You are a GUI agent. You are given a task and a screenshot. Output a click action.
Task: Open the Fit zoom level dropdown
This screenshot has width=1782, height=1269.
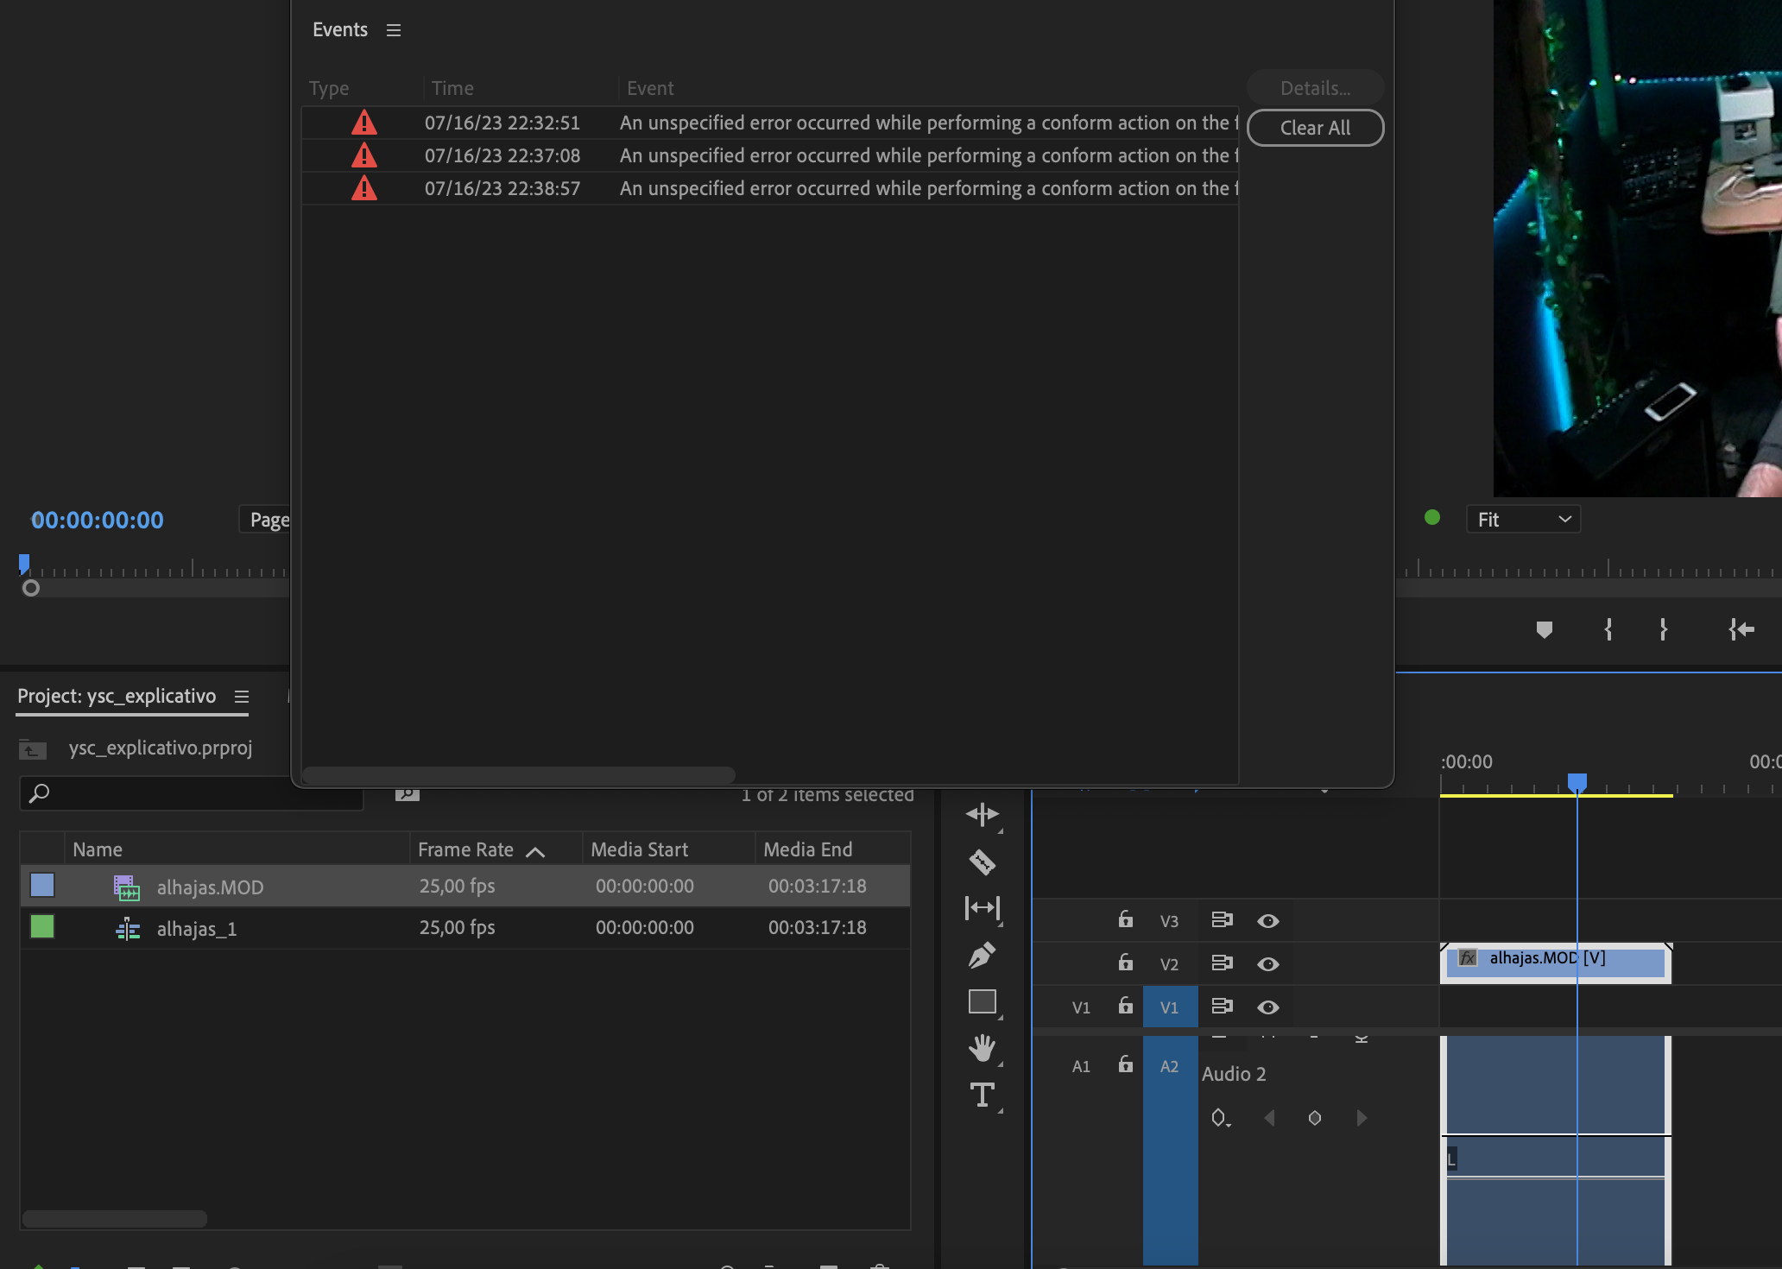tap(1523, 519)
